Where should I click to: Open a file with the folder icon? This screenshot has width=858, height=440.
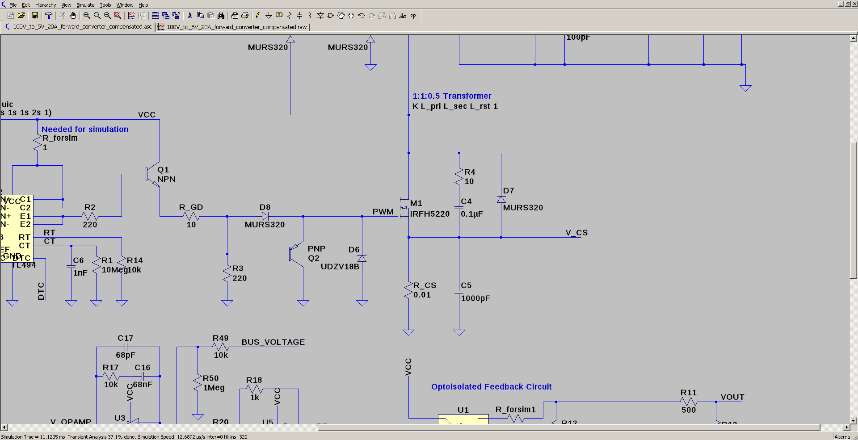click(x=21, y=16)
